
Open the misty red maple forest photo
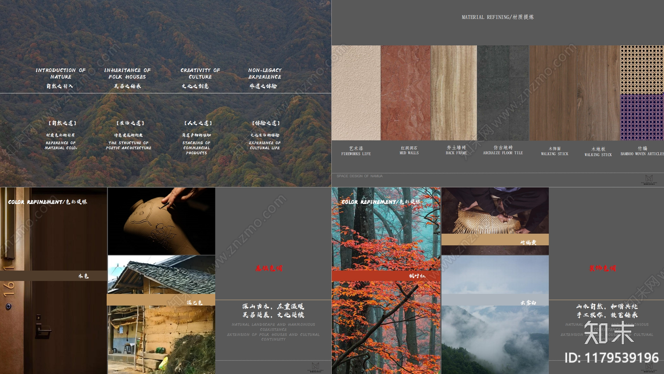pyautogui.click(x=386, y=229)
